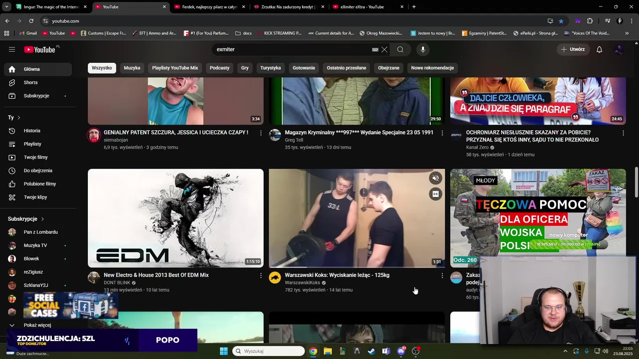Image resolution: width=639 pixels, height=359 pixels.
Task: Go to the YouTube logo home
Action: pos(40,49)
